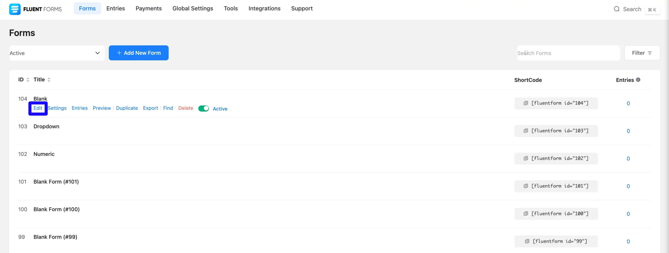Viewport: 669px width, 253px height.
Task: Copy shortcode icon for form 101
Action: (x=526, y=186)
